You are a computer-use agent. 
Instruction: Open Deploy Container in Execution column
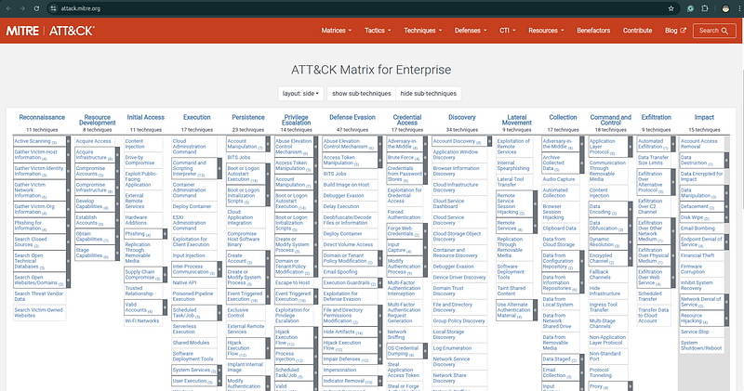[x=193, y=206]
